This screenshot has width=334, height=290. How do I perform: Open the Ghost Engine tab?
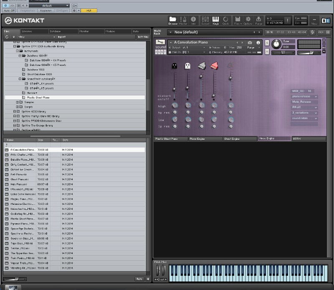click(240, 139)
